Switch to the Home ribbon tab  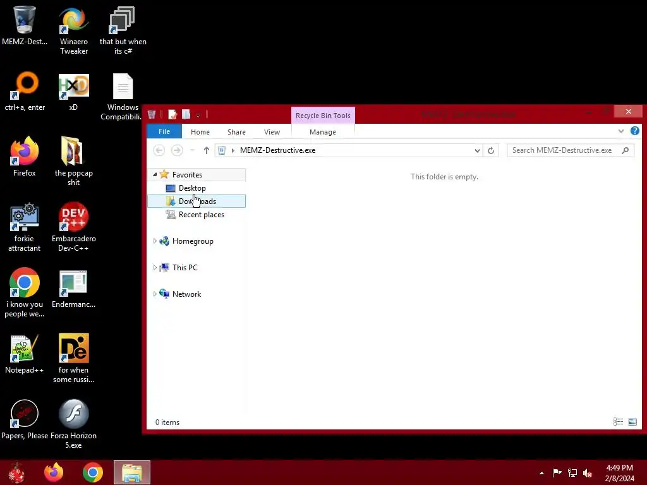[x=200, y=132]
